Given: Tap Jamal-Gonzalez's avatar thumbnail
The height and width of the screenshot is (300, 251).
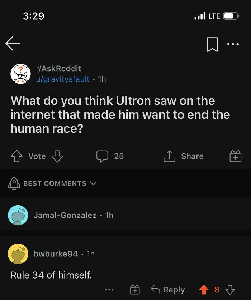Looking at the screenshot, I should 18,215.
